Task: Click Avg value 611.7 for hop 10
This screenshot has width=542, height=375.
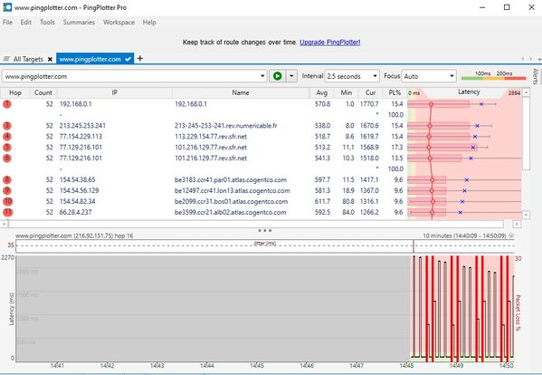Action: click(322, 201)
